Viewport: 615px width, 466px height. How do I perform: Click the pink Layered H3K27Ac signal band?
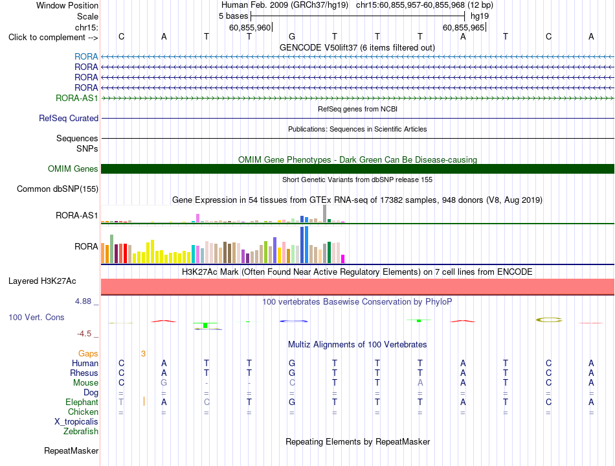357,286
